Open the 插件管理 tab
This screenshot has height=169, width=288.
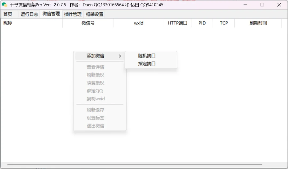pyautogui.click(x=73, y=14)
